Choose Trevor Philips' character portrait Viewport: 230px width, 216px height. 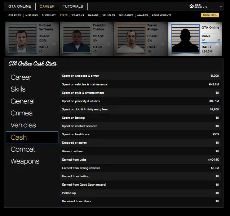click(131, 39)
